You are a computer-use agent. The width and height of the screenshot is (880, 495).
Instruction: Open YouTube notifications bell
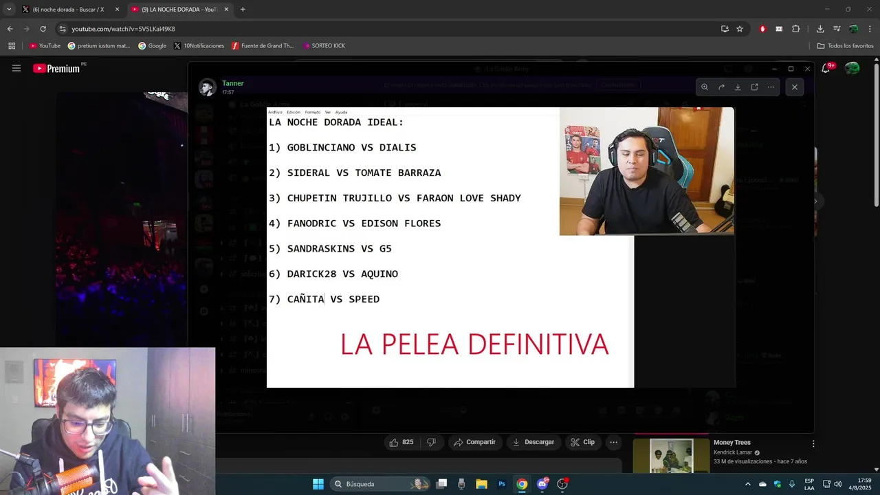(826, 68)
